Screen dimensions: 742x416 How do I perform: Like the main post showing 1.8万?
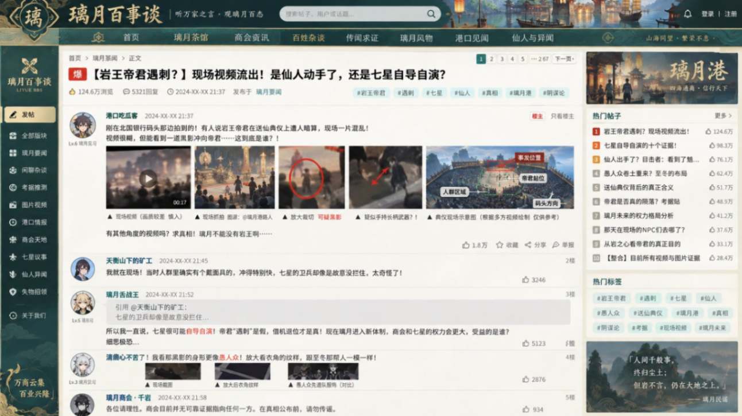[474, 245]
